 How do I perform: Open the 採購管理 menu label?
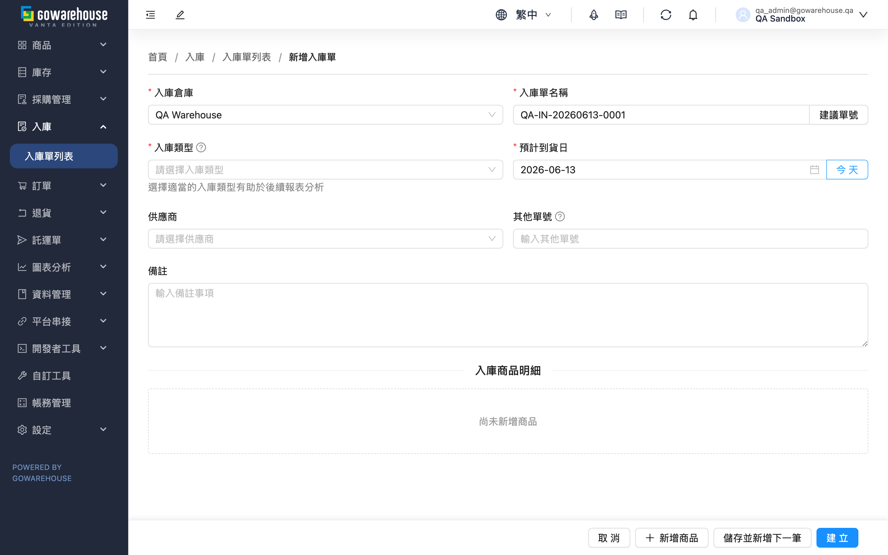pyautogui.click(x=51, y=100)
